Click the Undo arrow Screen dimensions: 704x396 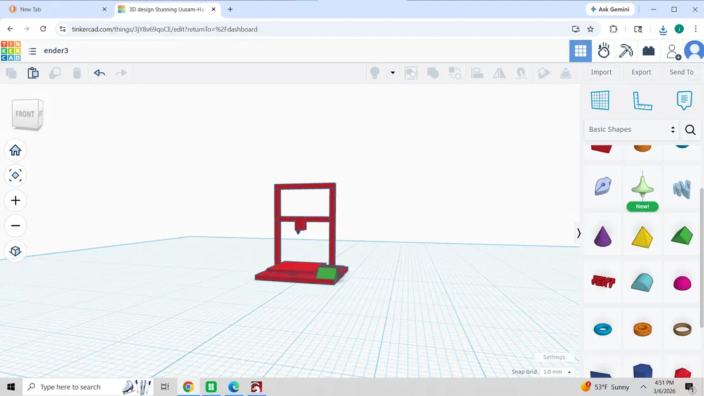click(x=99, y=73)
